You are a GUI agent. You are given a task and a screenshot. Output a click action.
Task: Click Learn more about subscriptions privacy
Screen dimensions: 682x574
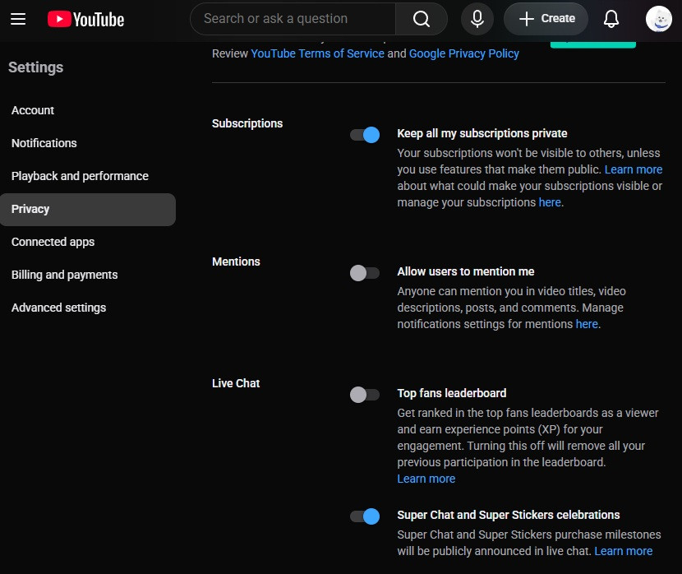point(634,169)
